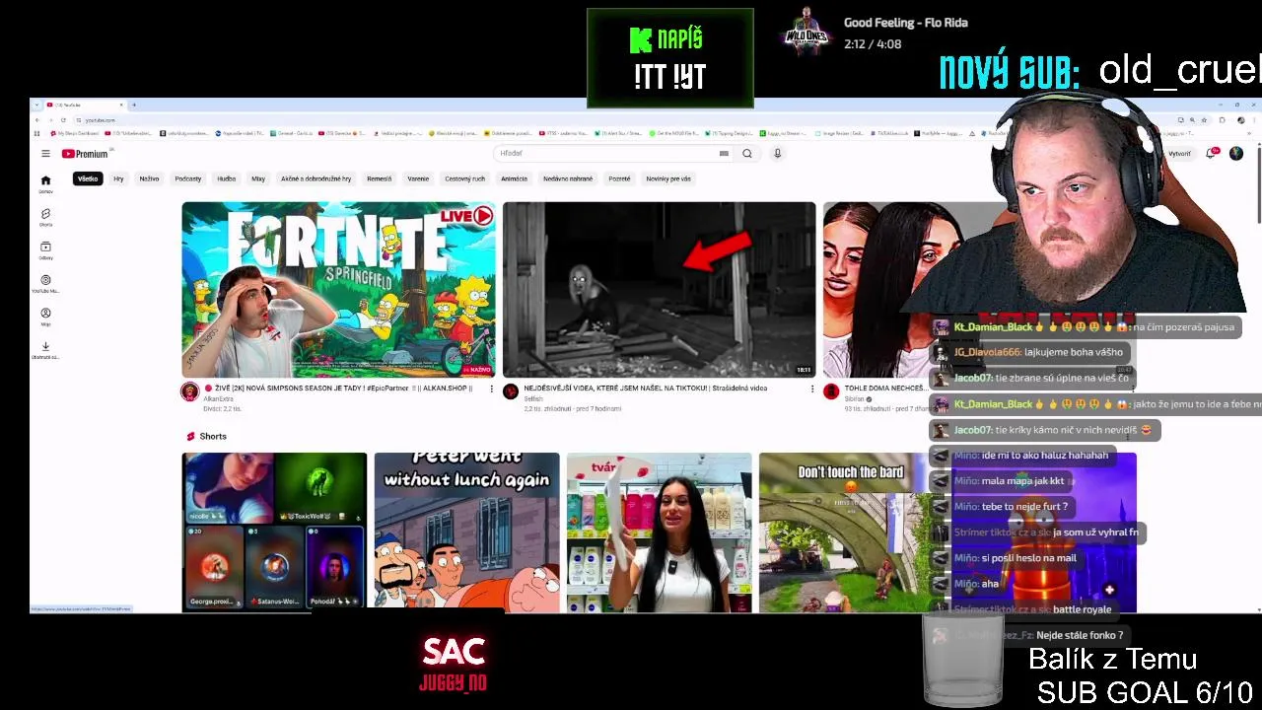Click the Sbolan channel avatar
Viewport: 1262px width, 710px height.
(x=831, y=391)
